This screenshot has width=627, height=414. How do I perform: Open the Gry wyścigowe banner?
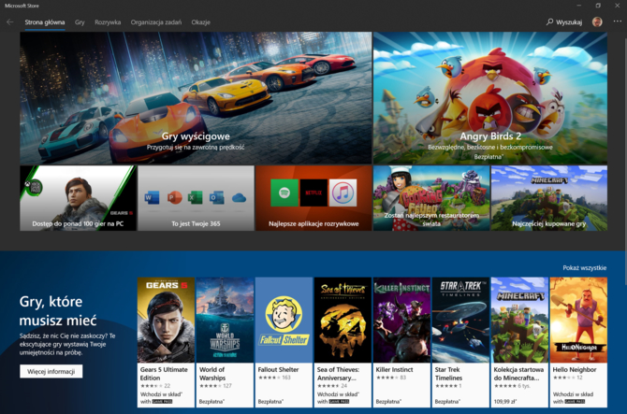196,98
